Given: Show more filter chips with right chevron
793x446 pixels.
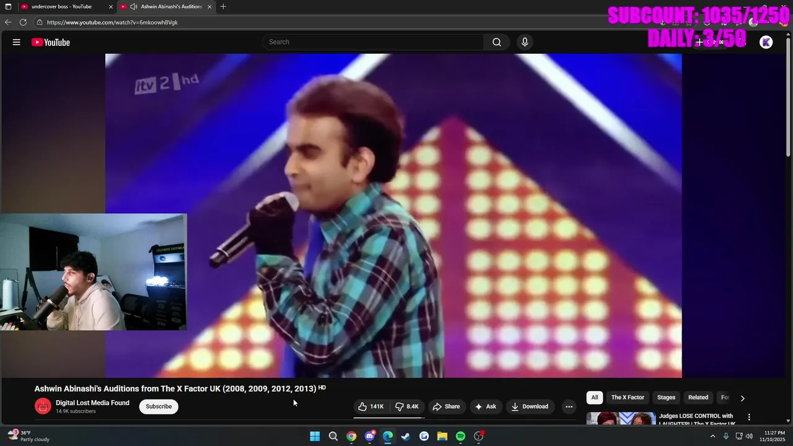Looking at the screenshot, I should pos(742,398).
